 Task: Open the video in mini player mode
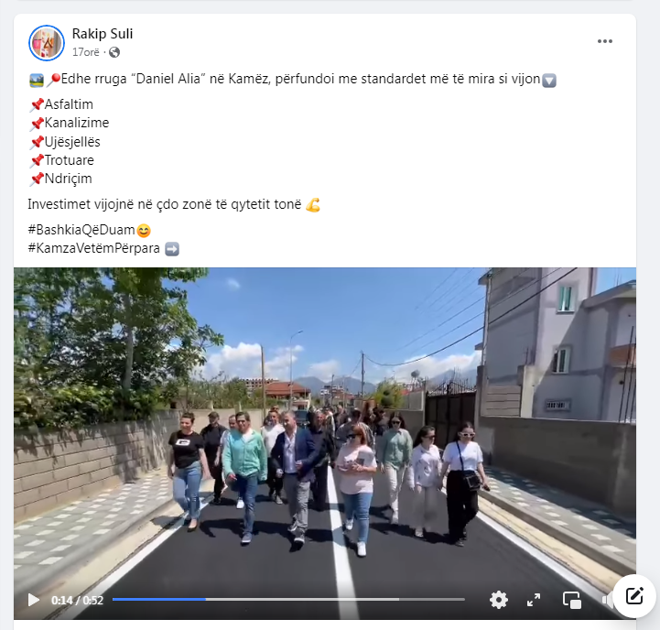[572, 600]
